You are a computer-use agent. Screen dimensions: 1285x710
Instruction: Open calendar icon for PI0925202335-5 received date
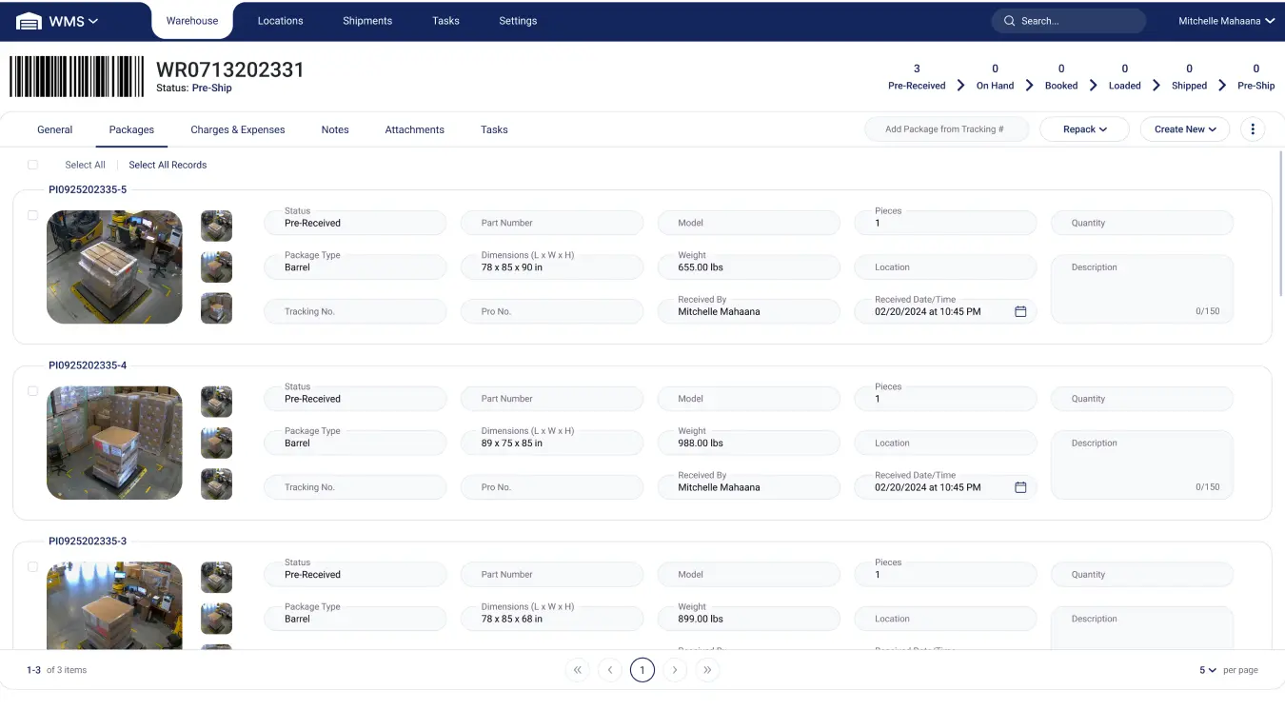[1020, 311]
